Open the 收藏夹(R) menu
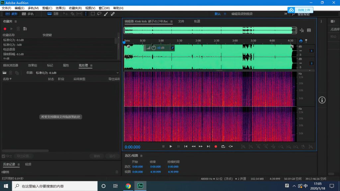This screenshot has width=340, height=191. pyautogui.click(x=75, y=8)
